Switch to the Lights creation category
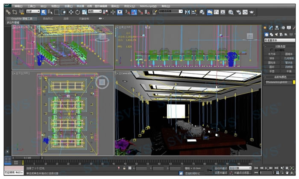 [x=276, y=34]
